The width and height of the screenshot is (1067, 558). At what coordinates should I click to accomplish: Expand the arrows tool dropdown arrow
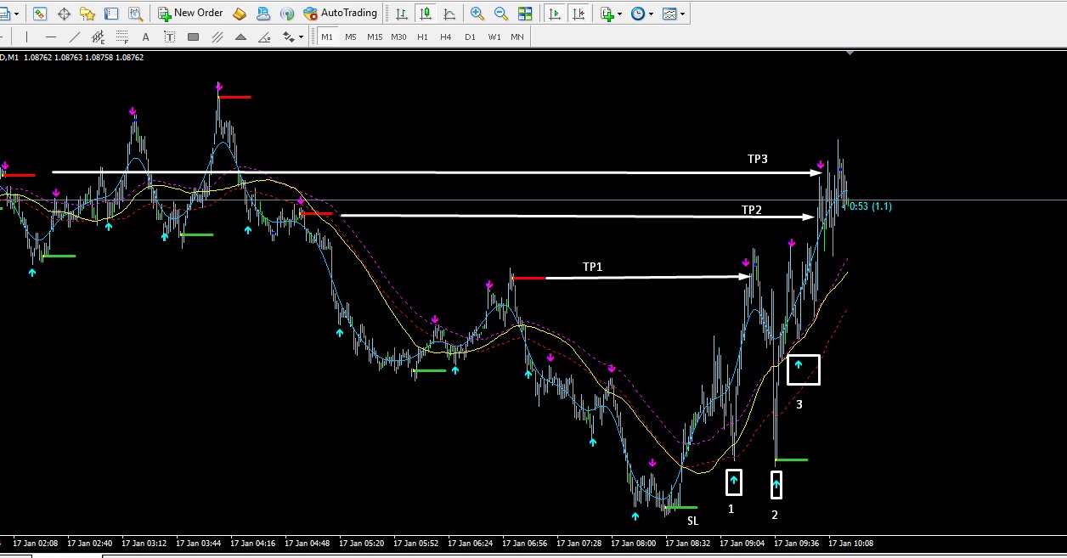(x=301, y=38)
